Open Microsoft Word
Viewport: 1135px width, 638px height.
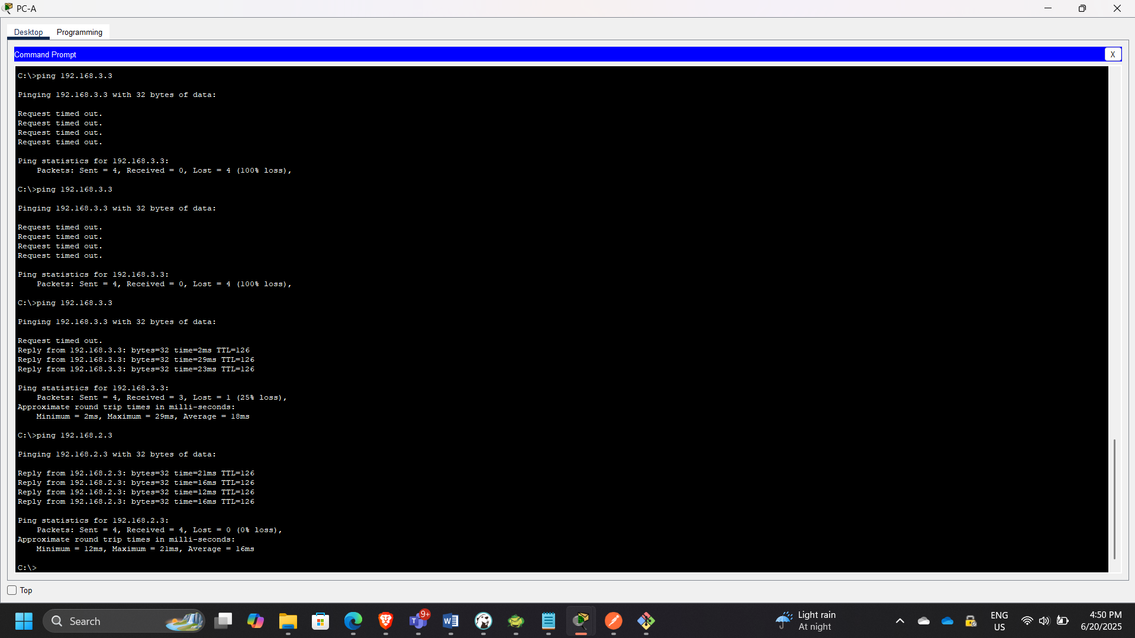[451, 621]
